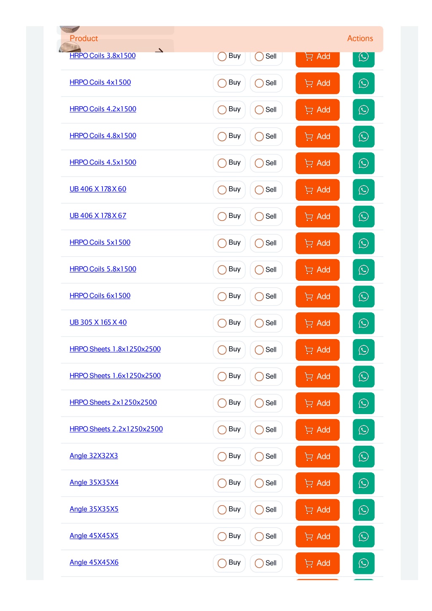Image resolution: width=432 pixels, height=611 pixels.
Task: Select Buy for HRPO Coils 5.8x1500
Action: pos(229,269)
